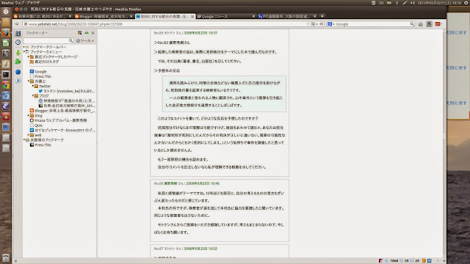Open the Firefox icon in the Ubuntu dock
470x264 pixels.
click(6, 32)
